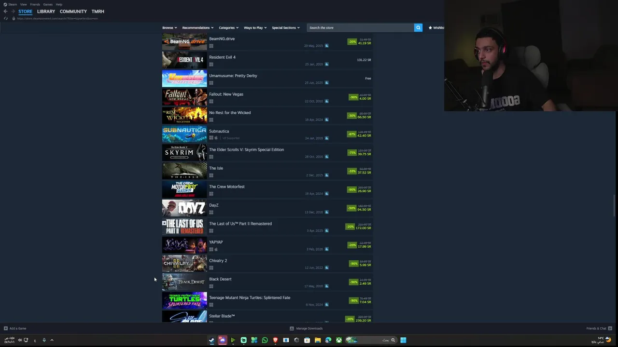Click the -90% discount on Black Desert
Viewport: 618px width, 347px height.
pyautogui.click(x=354, y=282)
